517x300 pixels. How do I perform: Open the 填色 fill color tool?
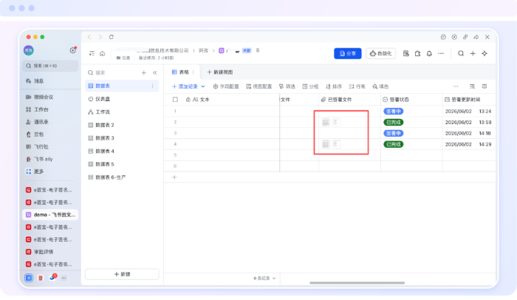(380, 86)
